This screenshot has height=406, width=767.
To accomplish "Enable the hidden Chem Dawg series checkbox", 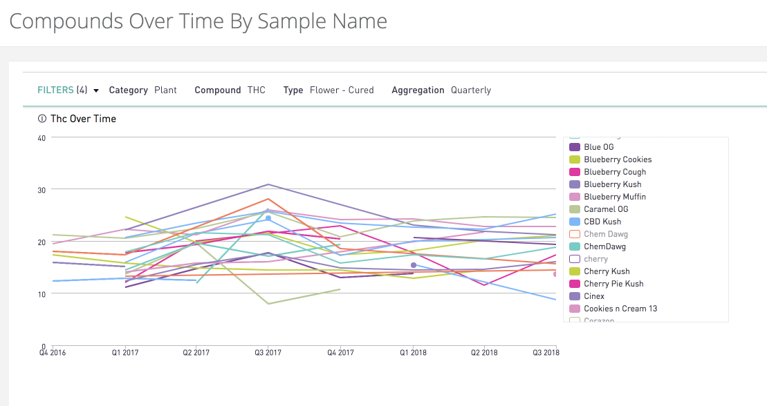I will coord(574,234).
